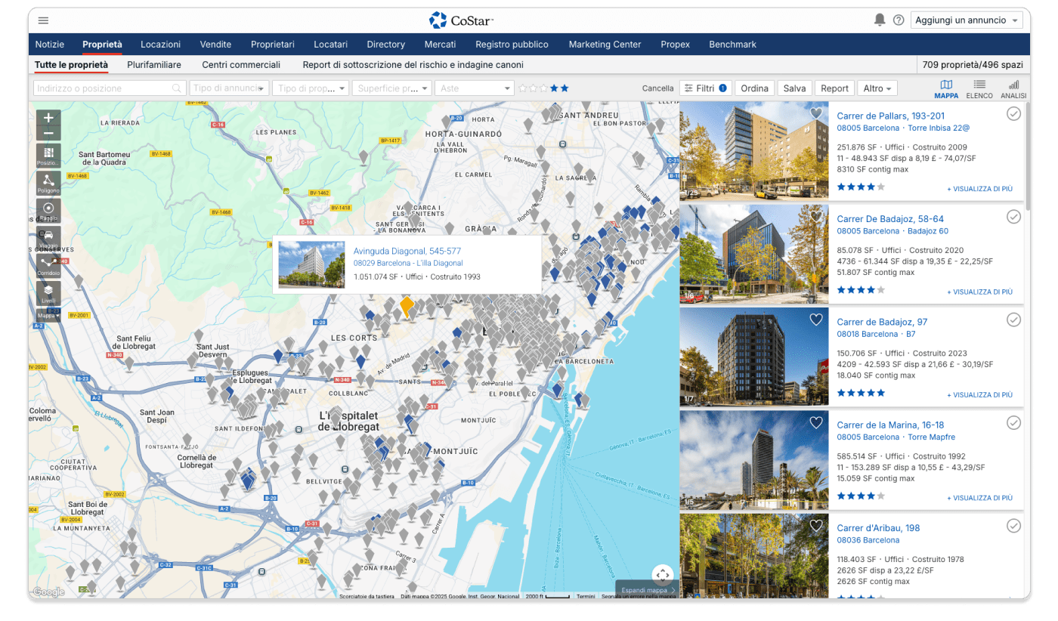The image size is (1058, 621).
Task: Choose the Corridoio map tool
Action: (x=48, y=266)
